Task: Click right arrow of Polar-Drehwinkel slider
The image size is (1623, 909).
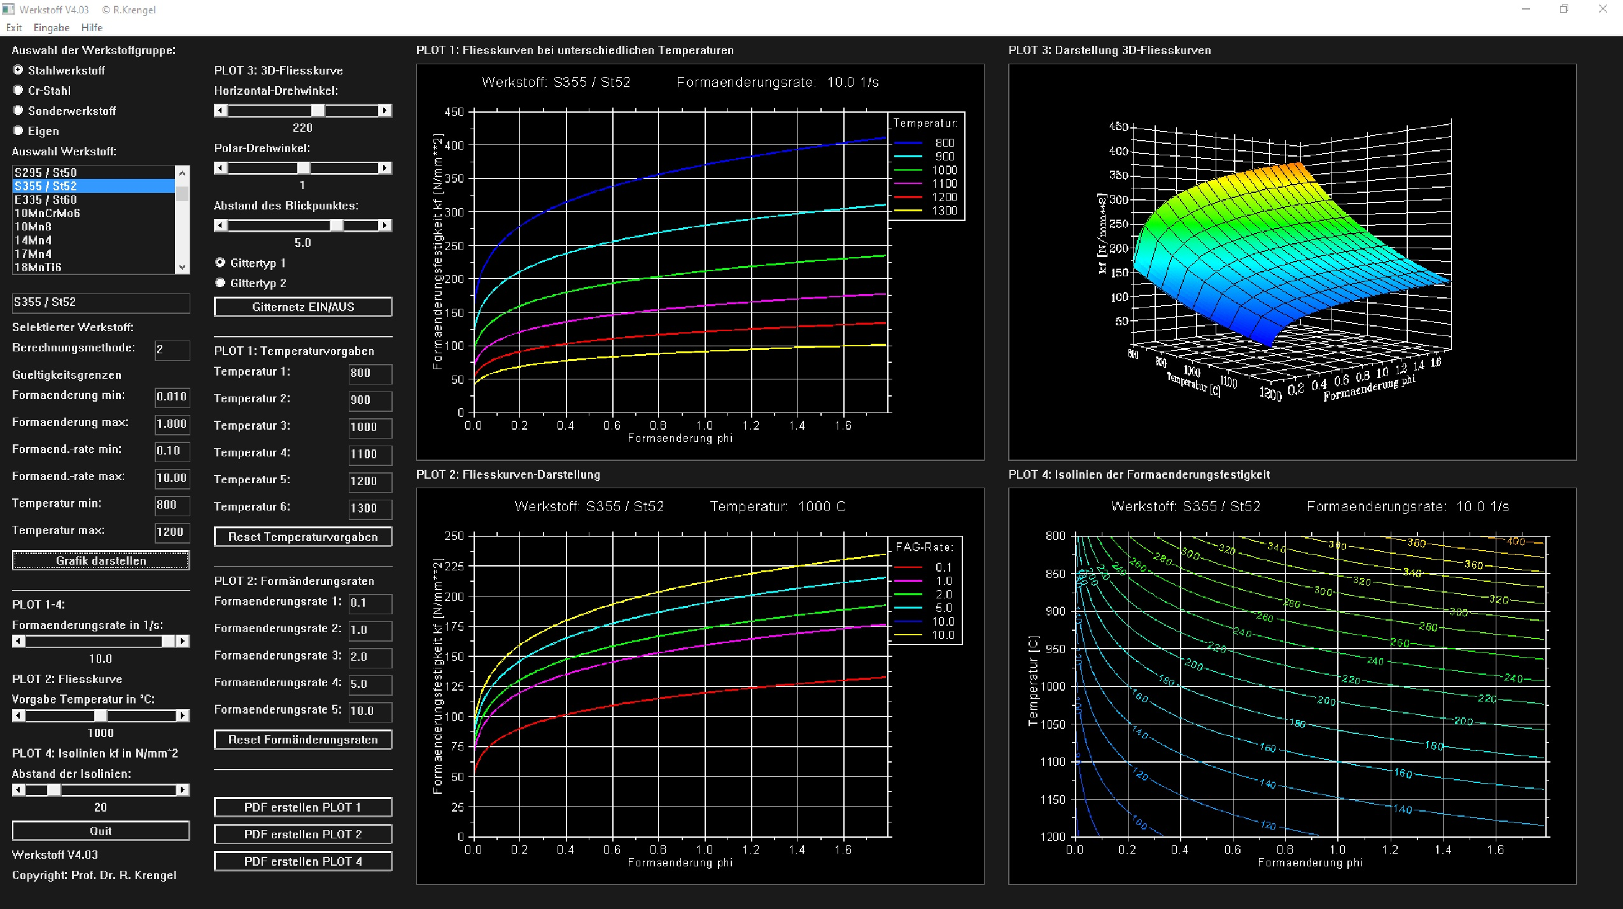Action: 384,168
